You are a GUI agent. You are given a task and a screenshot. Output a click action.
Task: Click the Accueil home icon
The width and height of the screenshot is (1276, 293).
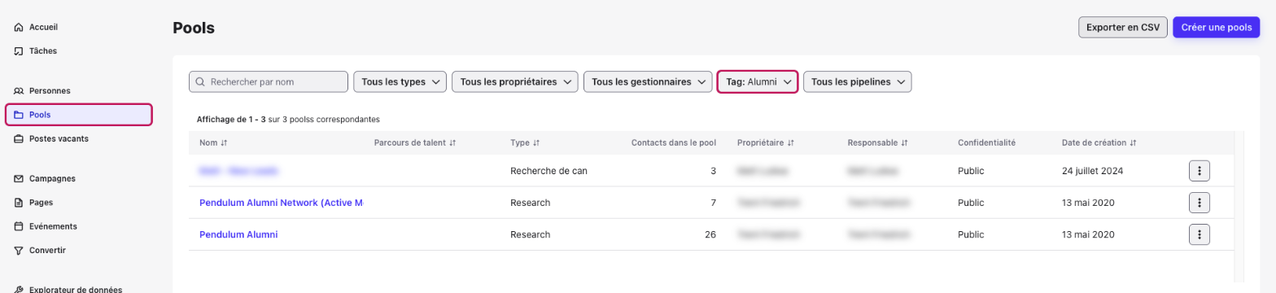[x=19, y=27]
